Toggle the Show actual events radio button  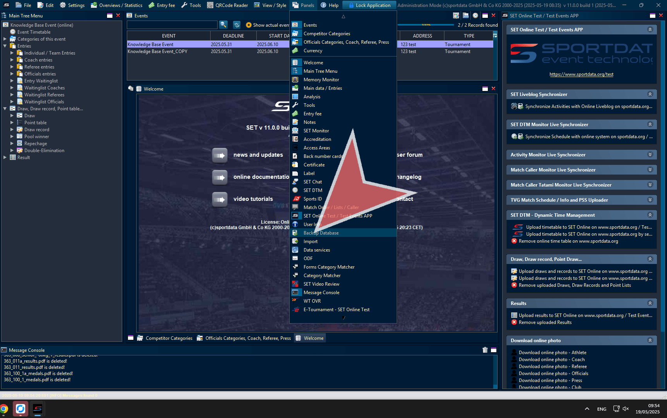tap(249, 25)
